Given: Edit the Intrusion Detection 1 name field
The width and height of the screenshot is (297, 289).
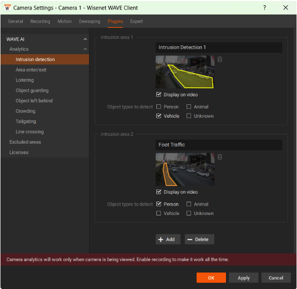Looking at the screenshot, I should tap(219, 47).
